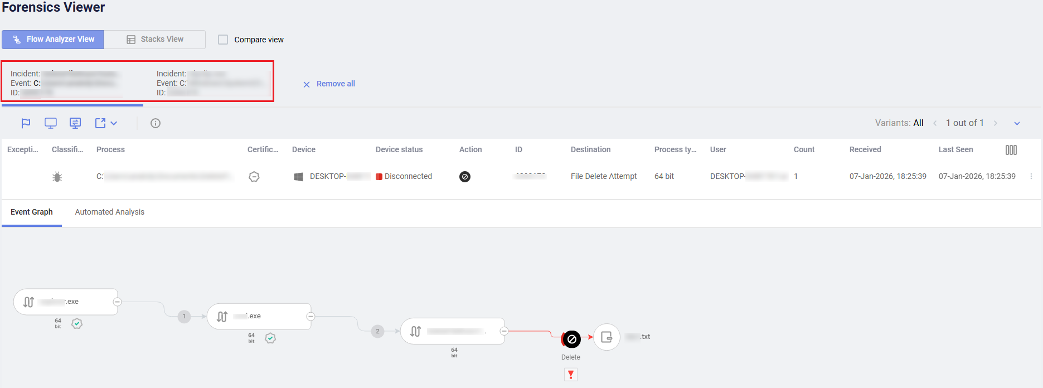The image size is (1043, 388).
Task: Click the Windows device icon
Action: (299, 177)
